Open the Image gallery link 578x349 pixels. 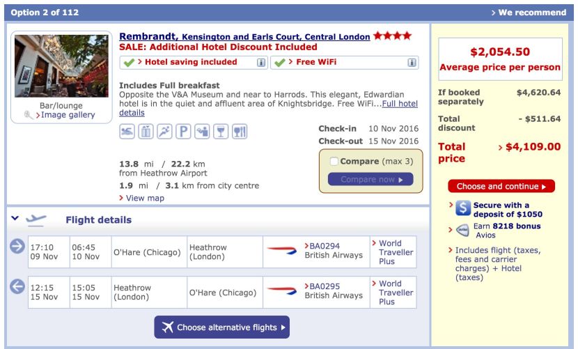click(x=68, y=115)
